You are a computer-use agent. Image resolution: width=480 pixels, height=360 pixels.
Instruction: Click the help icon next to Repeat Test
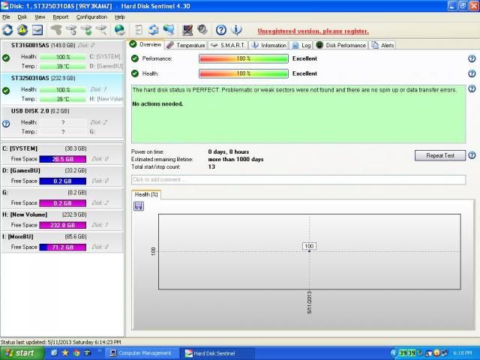[472, 155]
